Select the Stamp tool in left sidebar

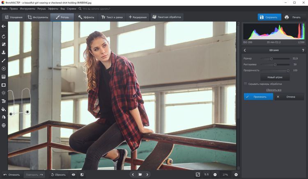pos(4,52)
